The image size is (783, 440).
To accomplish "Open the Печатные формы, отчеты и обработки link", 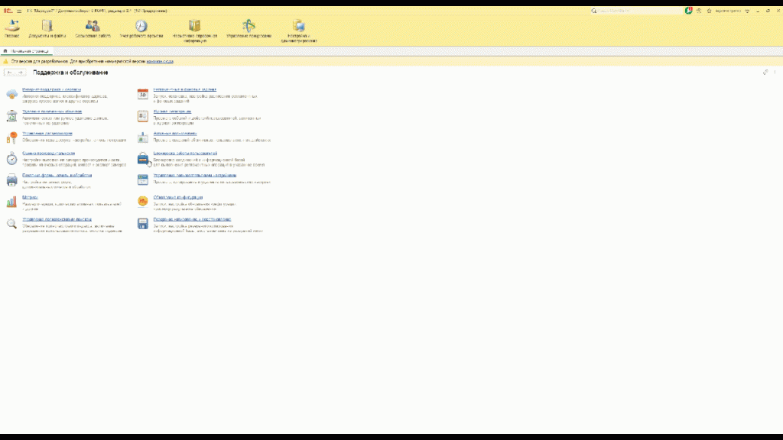I will click(x=57, y=175).
